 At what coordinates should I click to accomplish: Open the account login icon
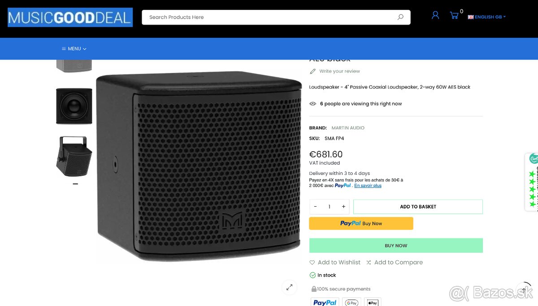click(435, 15)
